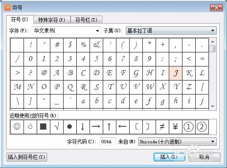Viewport: 227px width, 168px height.
Task: Open the 特殊字符(P) tab
Action: point(52,20)
